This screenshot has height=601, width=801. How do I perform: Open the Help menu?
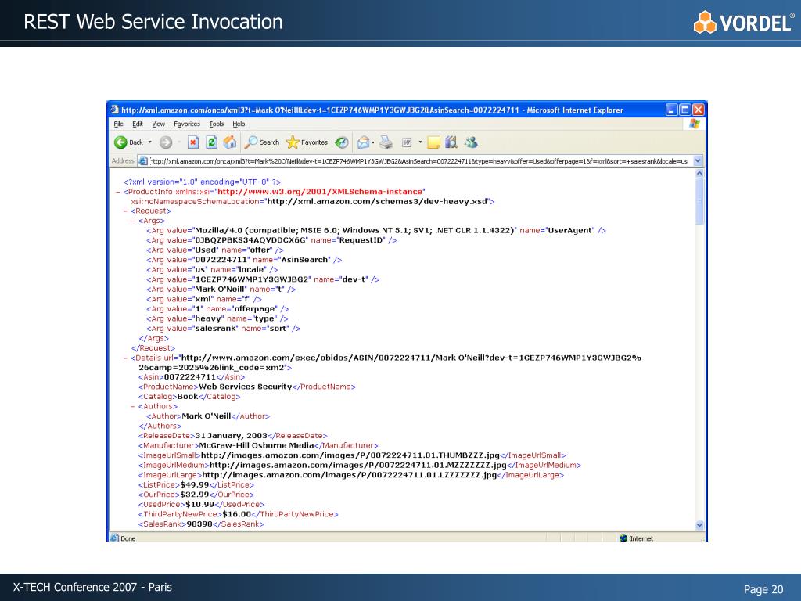(x=239, y=124)
